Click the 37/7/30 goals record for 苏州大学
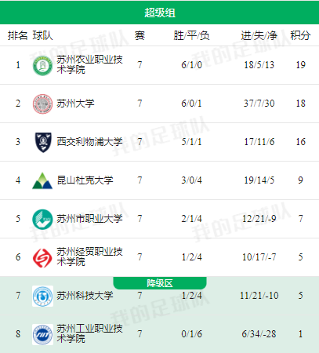 259,104
